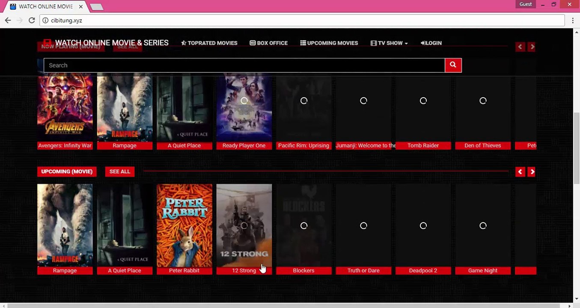Click the WATCH ONLINE MOVIE & SERIES logo
Viewport: 580px width, 308px height.
pyautogui.click(x=106, y=43)
